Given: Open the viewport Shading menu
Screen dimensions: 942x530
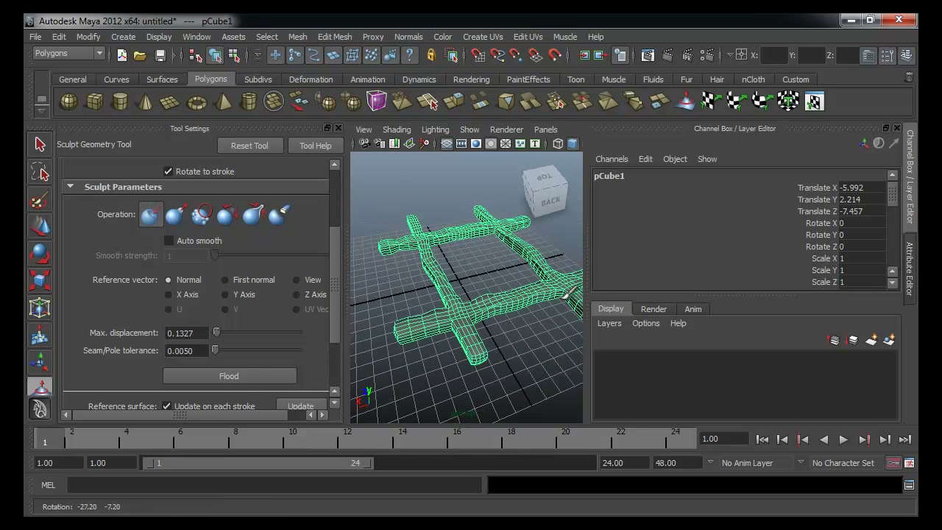Looking at the screenshot, I should [397, 130].
